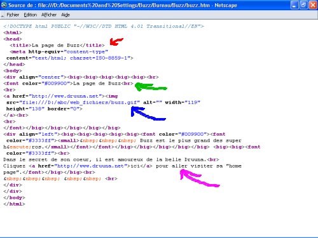The image size is (318, 238).
Task: Open the Fichier menu
Action: click(13, 15)
